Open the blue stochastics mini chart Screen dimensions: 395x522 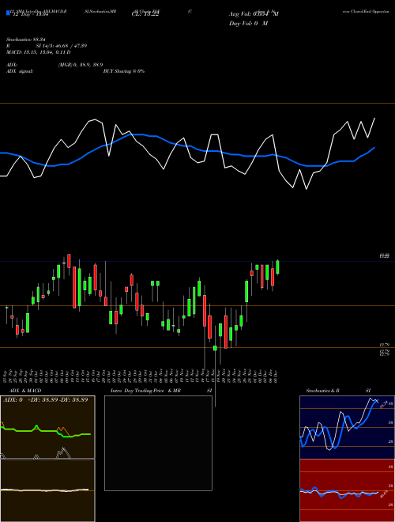click(x=347, y=427)
